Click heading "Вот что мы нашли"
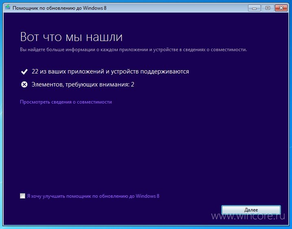Viewport: 292px width, 229px height. [x=71, y=37]
